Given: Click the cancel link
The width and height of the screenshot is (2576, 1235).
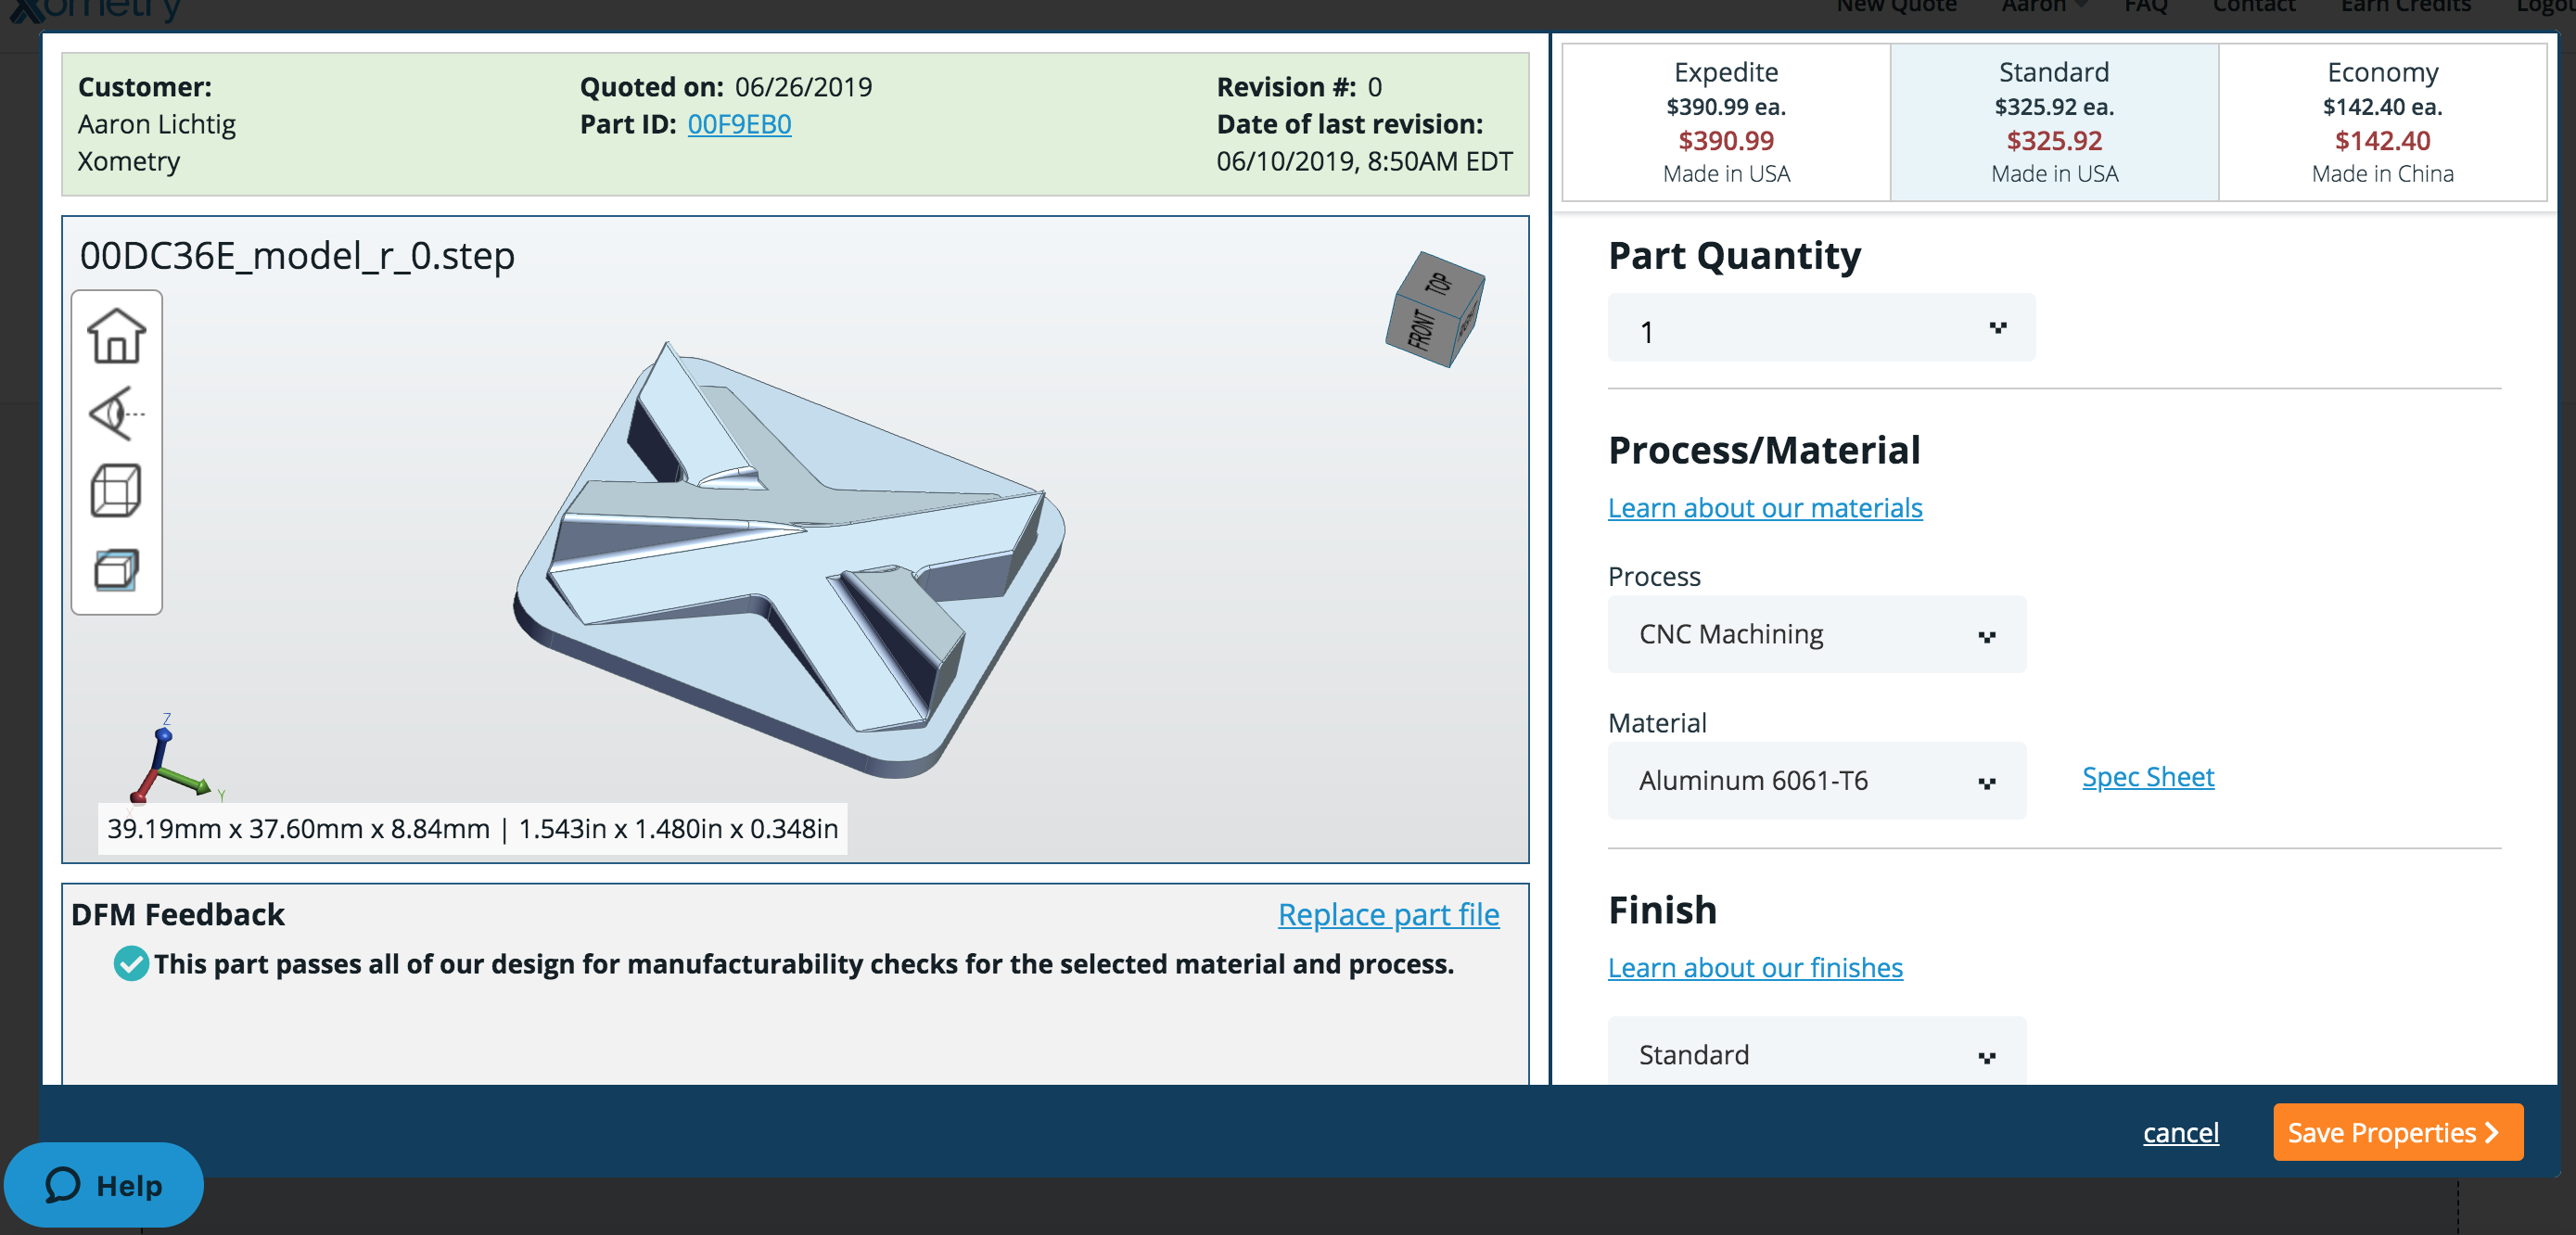Looking at the screenshot, I should tap(2180, 1132).
